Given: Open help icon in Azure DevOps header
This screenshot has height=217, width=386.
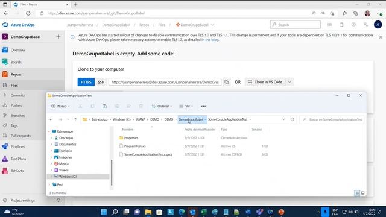Looking at the screenshot, I should click(353, 25).
